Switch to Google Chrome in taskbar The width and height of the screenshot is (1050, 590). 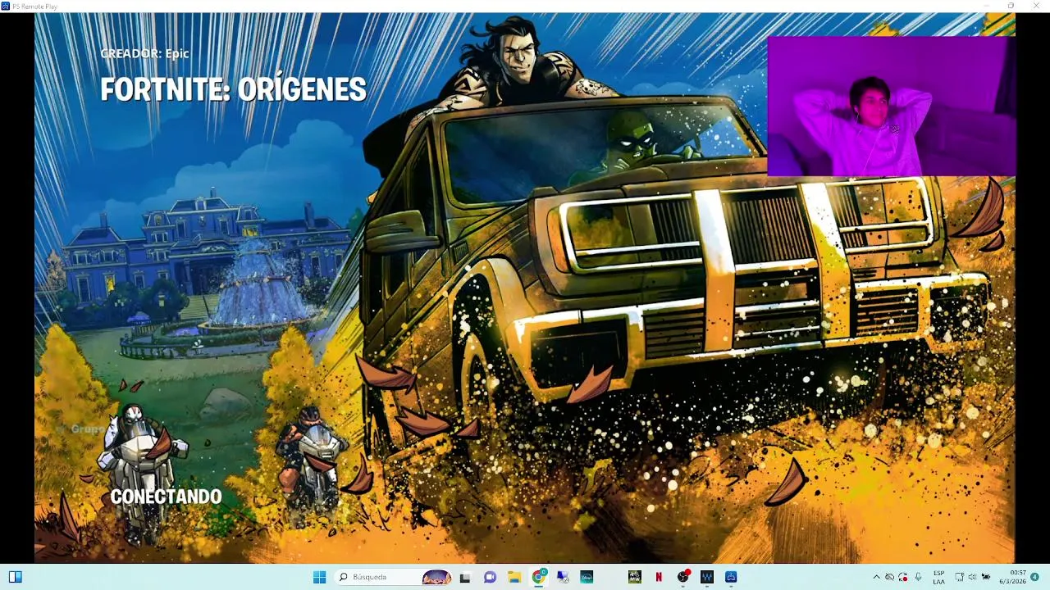click(x=539, y=577)
